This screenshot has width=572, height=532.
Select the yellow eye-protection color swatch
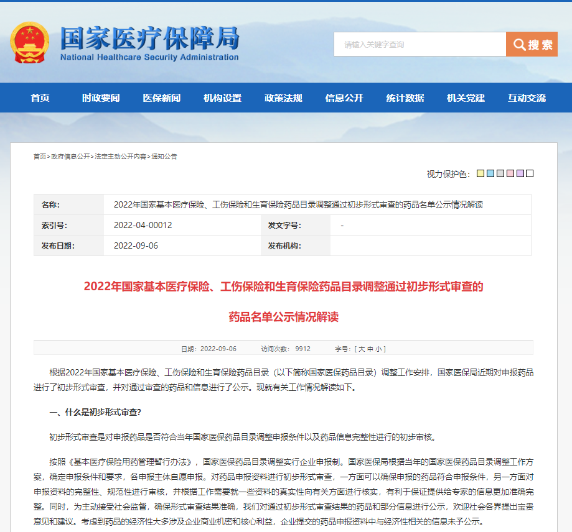click(480, 173)
